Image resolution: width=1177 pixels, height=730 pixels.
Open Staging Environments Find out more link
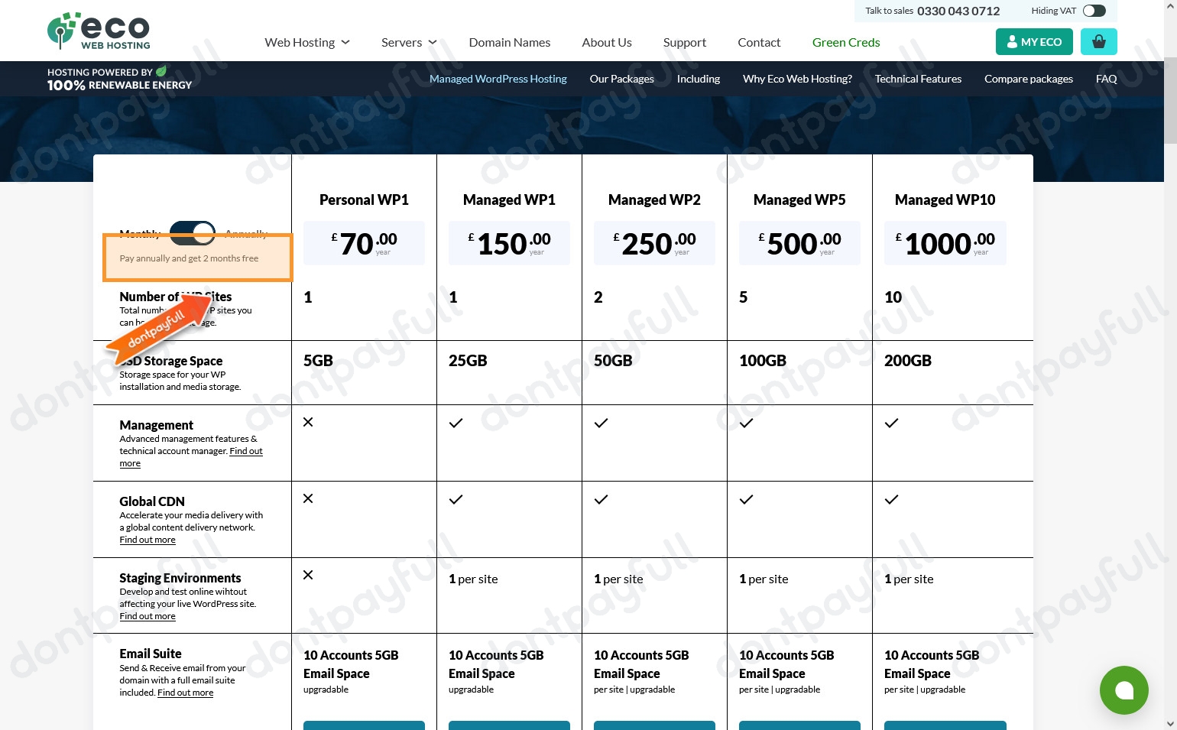pyautogui.click(x=148, y=616)
